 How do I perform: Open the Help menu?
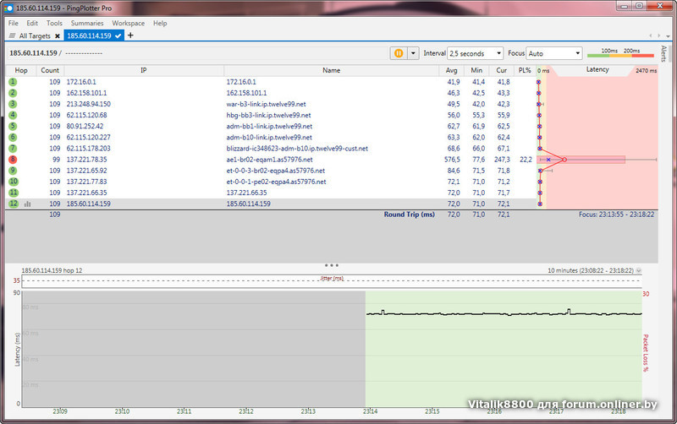pyautogui.click(x=160, y=24)
